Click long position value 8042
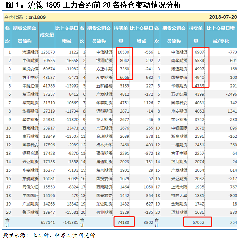This screenshot has height=238, width=238. coord(125,61)
